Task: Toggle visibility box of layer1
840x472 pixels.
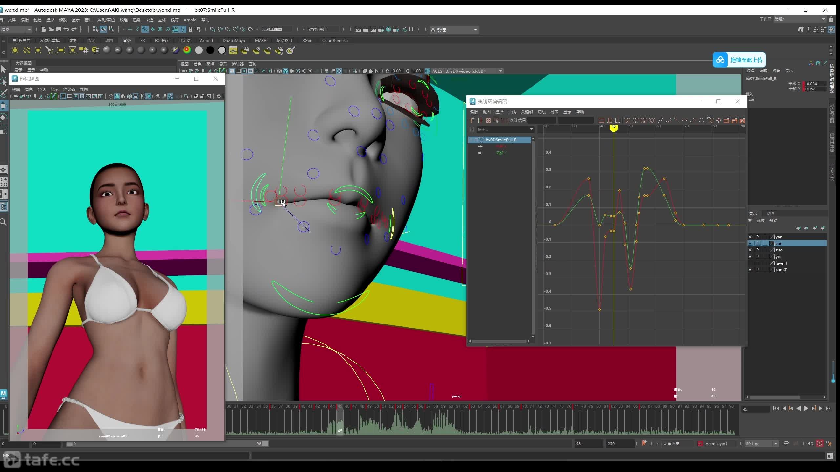Action: [750, 263]
